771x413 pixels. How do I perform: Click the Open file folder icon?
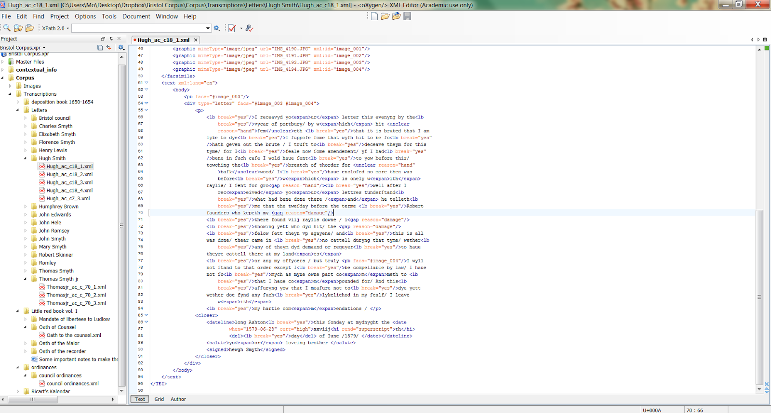click(x=385, y=16)
